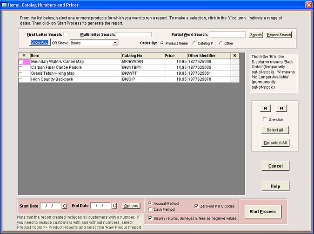This screenshot has width=314, height=234.
Task: Select Cash Method radio button
Action: 150,209
